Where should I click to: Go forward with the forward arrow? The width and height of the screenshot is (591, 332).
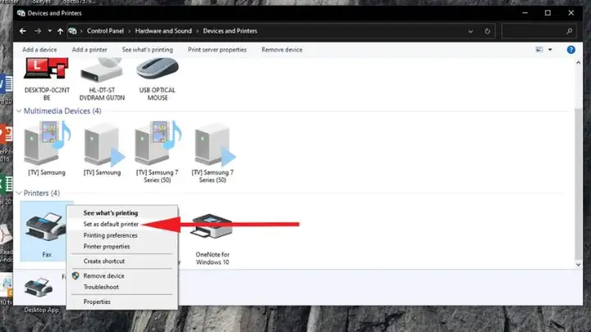click(38, 31)
